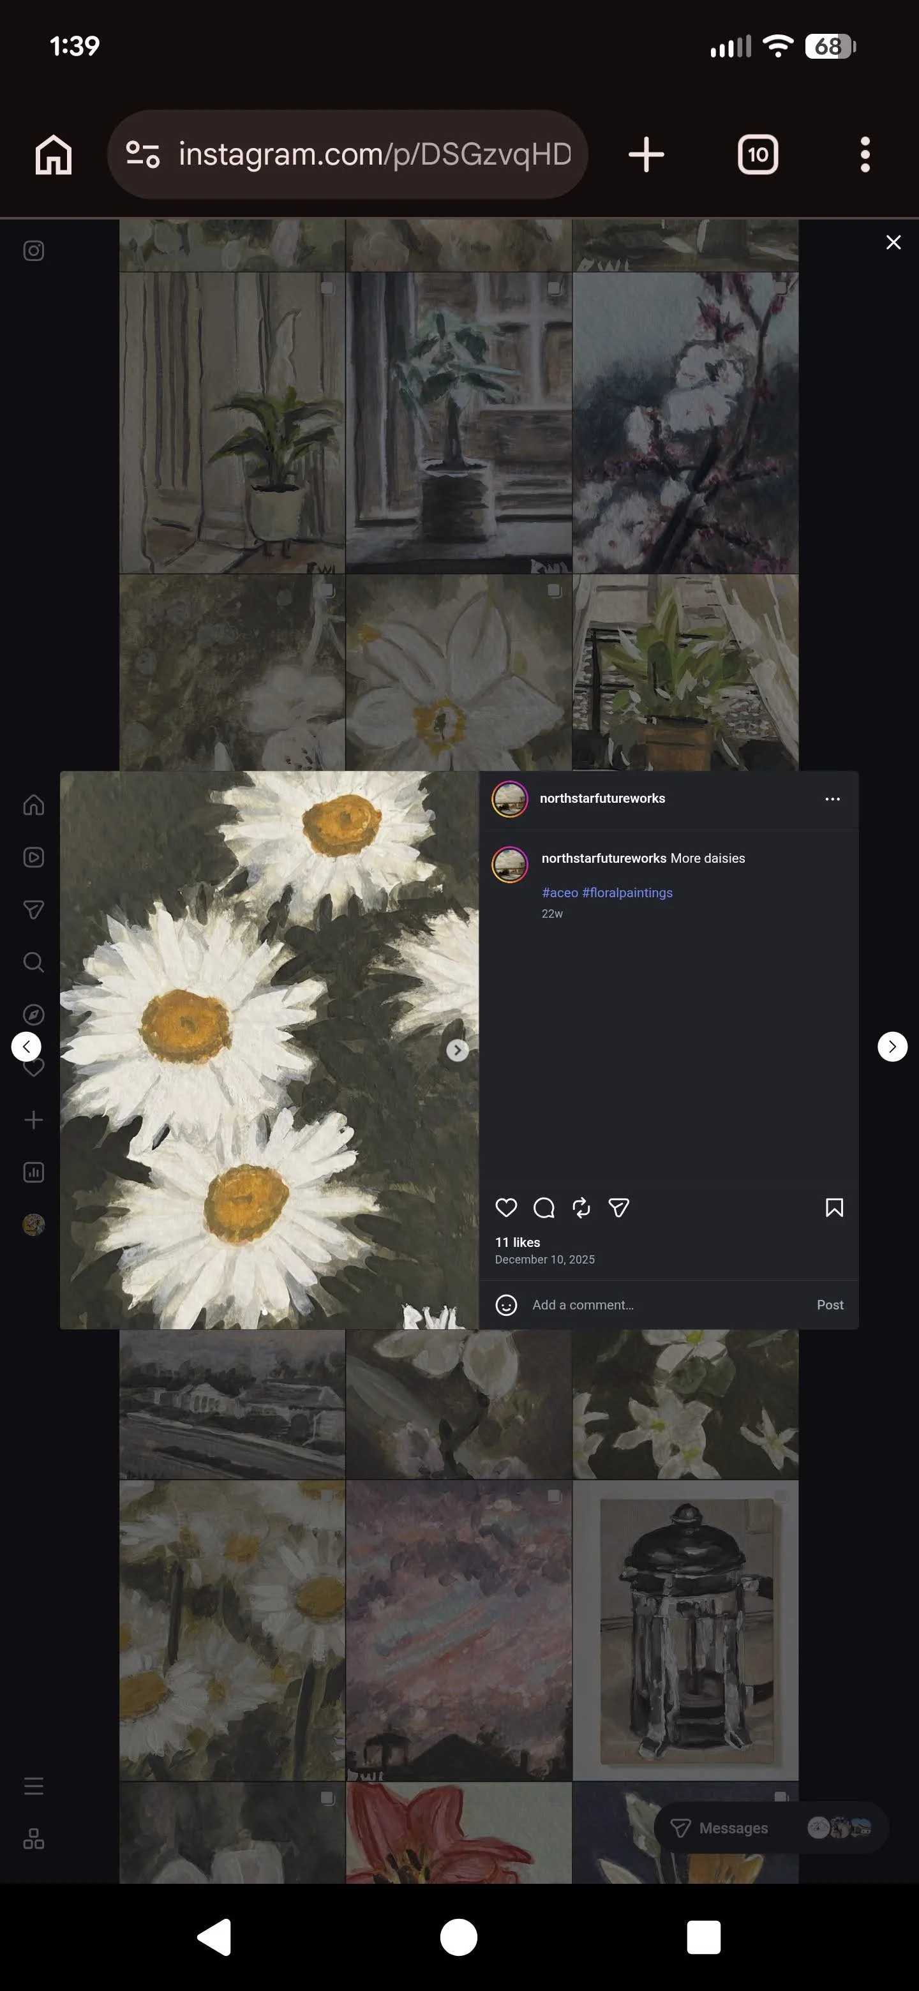Tap the Android home navigation button
The image size is (919, 1991).
click(459, 1937)
